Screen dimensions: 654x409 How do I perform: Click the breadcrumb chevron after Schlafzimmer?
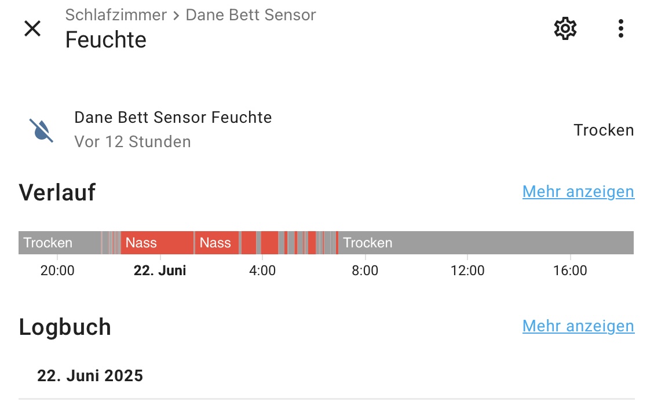pyautogui.click(x=177, y=16)
